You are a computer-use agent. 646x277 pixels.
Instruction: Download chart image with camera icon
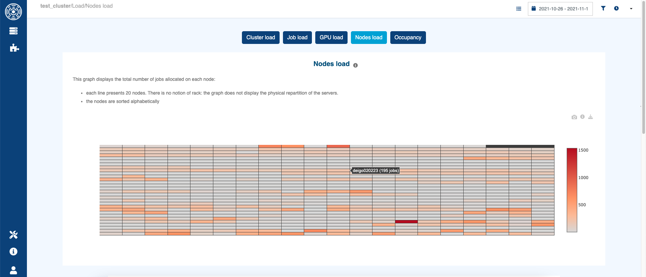(x=574, y=117)
